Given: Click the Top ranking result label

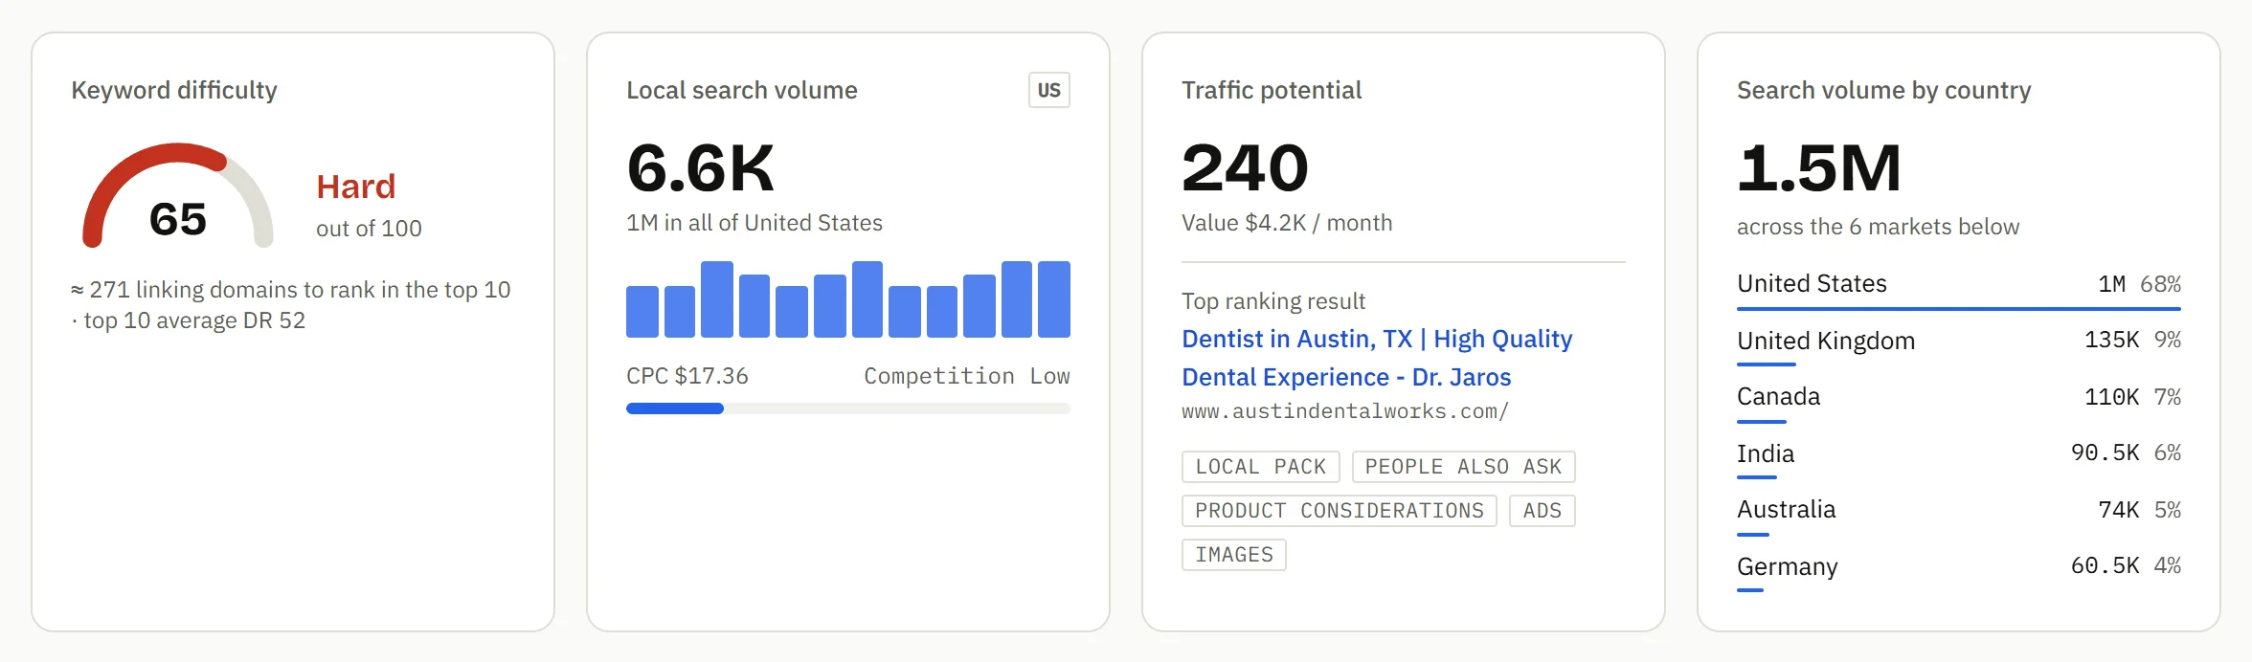Looking at the screenshot, I should pyautogui.click(x=1272, y=301).
